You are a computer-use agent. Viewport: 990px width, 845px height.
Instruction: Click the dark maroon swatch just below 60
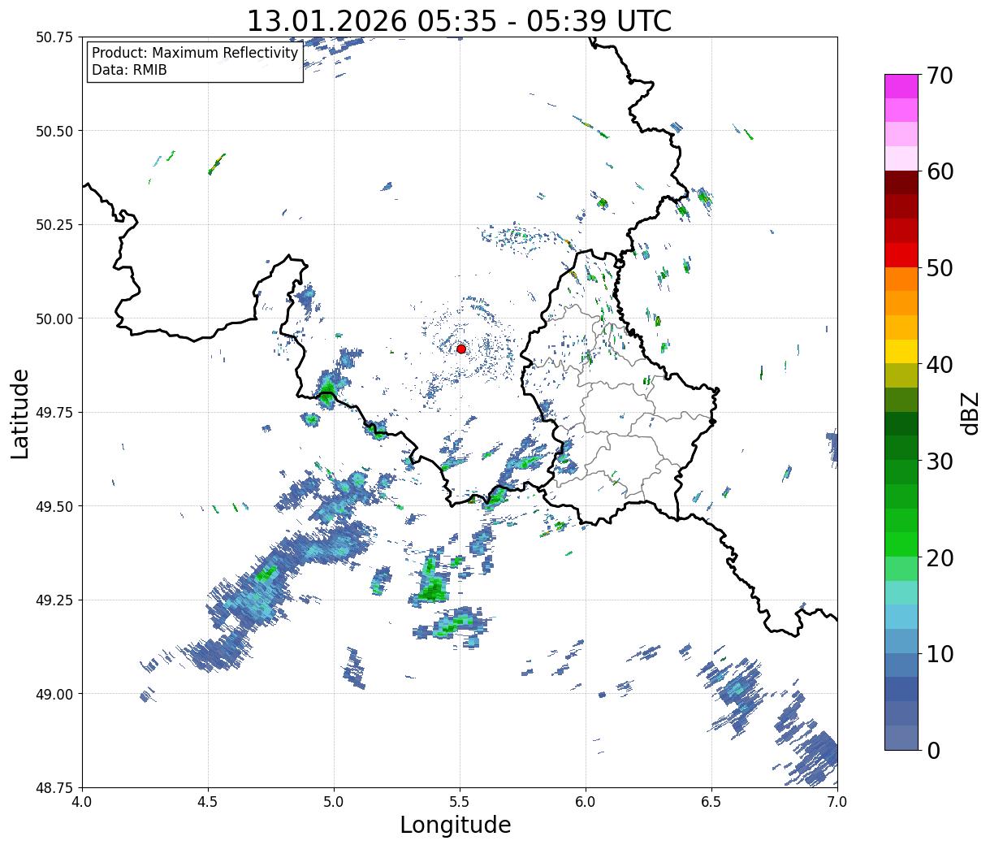901,183
